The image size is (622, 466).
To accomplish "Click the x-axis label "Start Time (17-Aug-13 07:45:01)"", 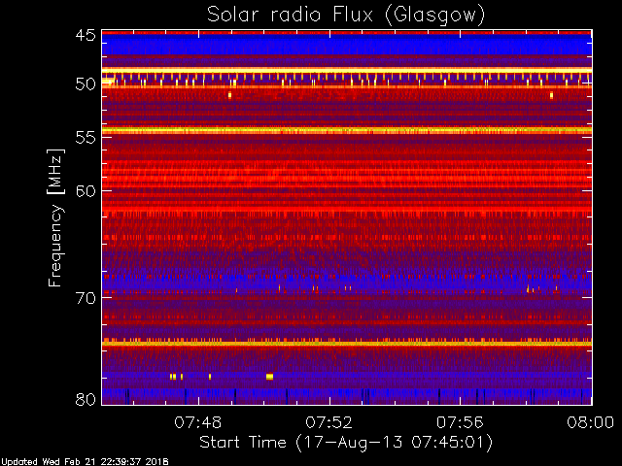I will coord(346,443).
